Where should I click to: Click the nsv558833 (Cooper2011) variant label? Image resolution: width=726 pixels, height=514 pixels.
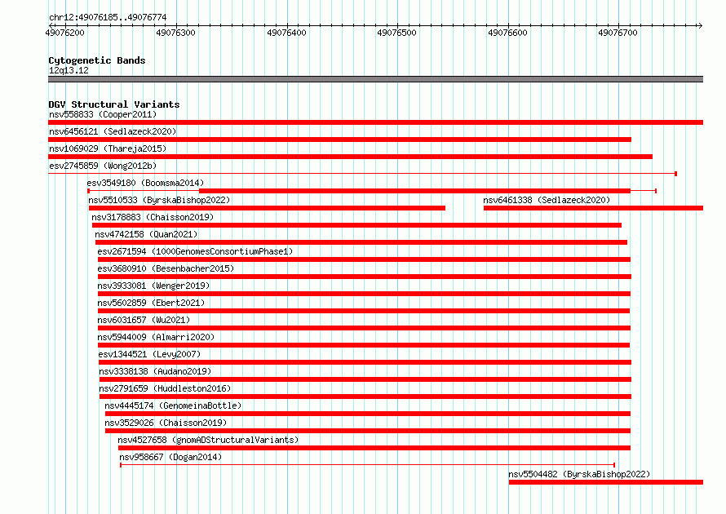103,114
